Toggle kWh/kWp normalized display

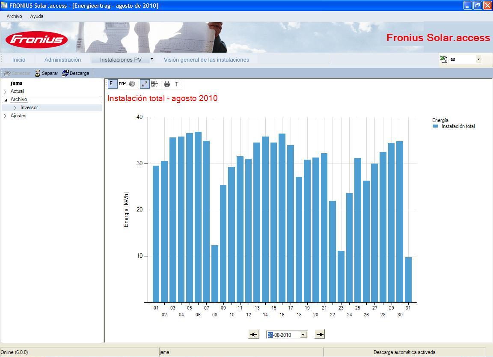154,83
